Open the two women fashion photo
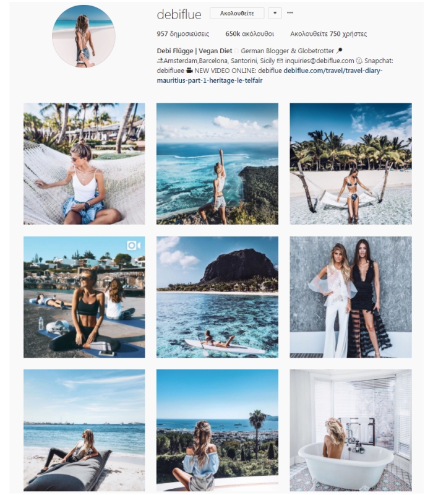Viewport: 433px width, 495px height. tap(351, 297)
